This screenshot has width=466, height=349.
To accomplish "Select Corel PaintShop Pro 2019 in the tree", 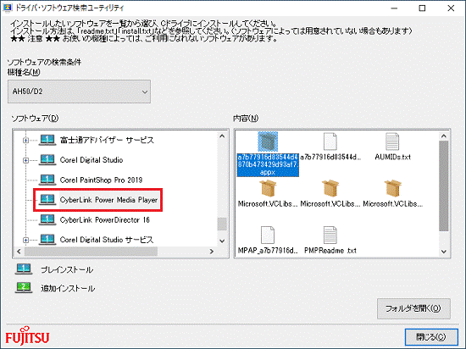I will [101, 180].
